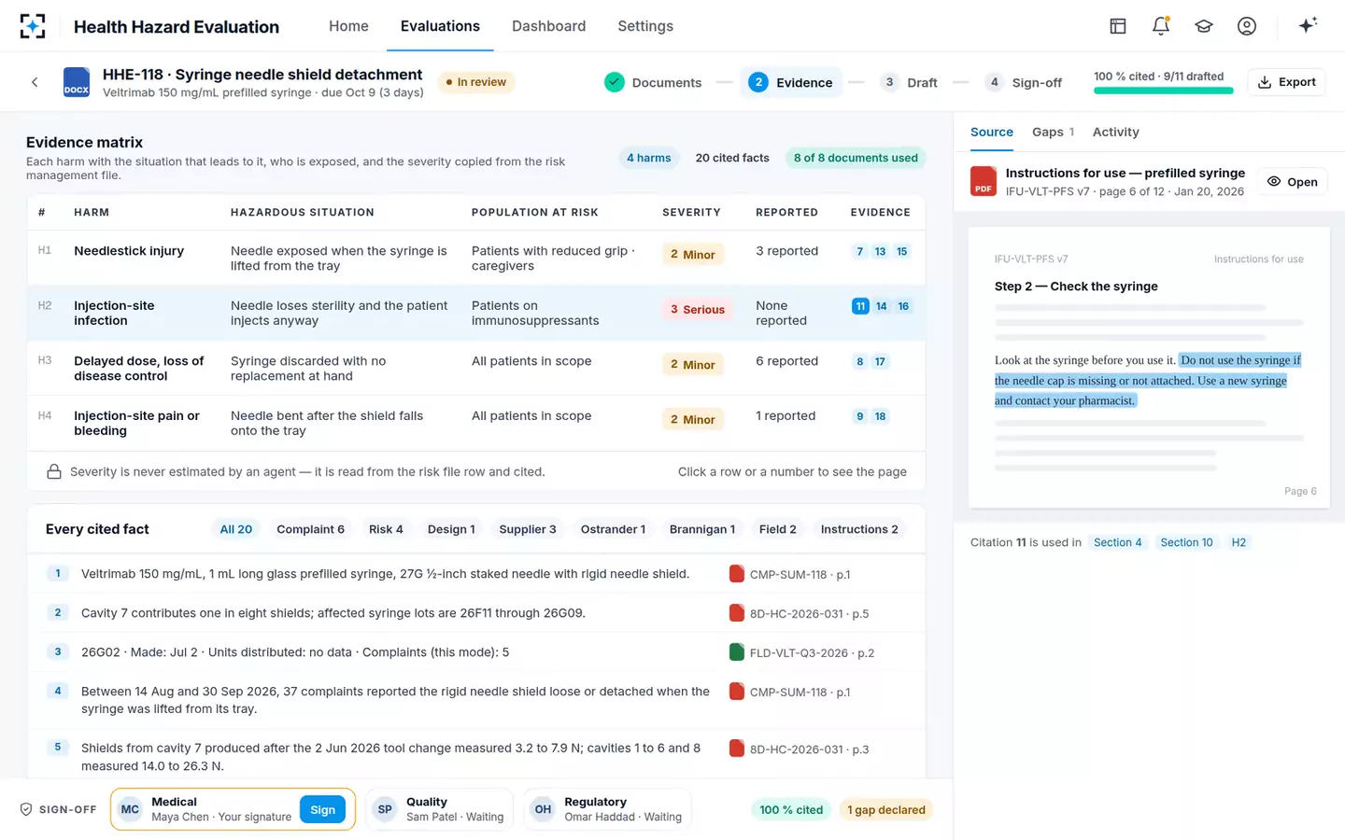Viewport: 1345px width, 840px height.
Task: Click the 'In review' status badge
Action: pyautogui.click(x=475, y=82)
